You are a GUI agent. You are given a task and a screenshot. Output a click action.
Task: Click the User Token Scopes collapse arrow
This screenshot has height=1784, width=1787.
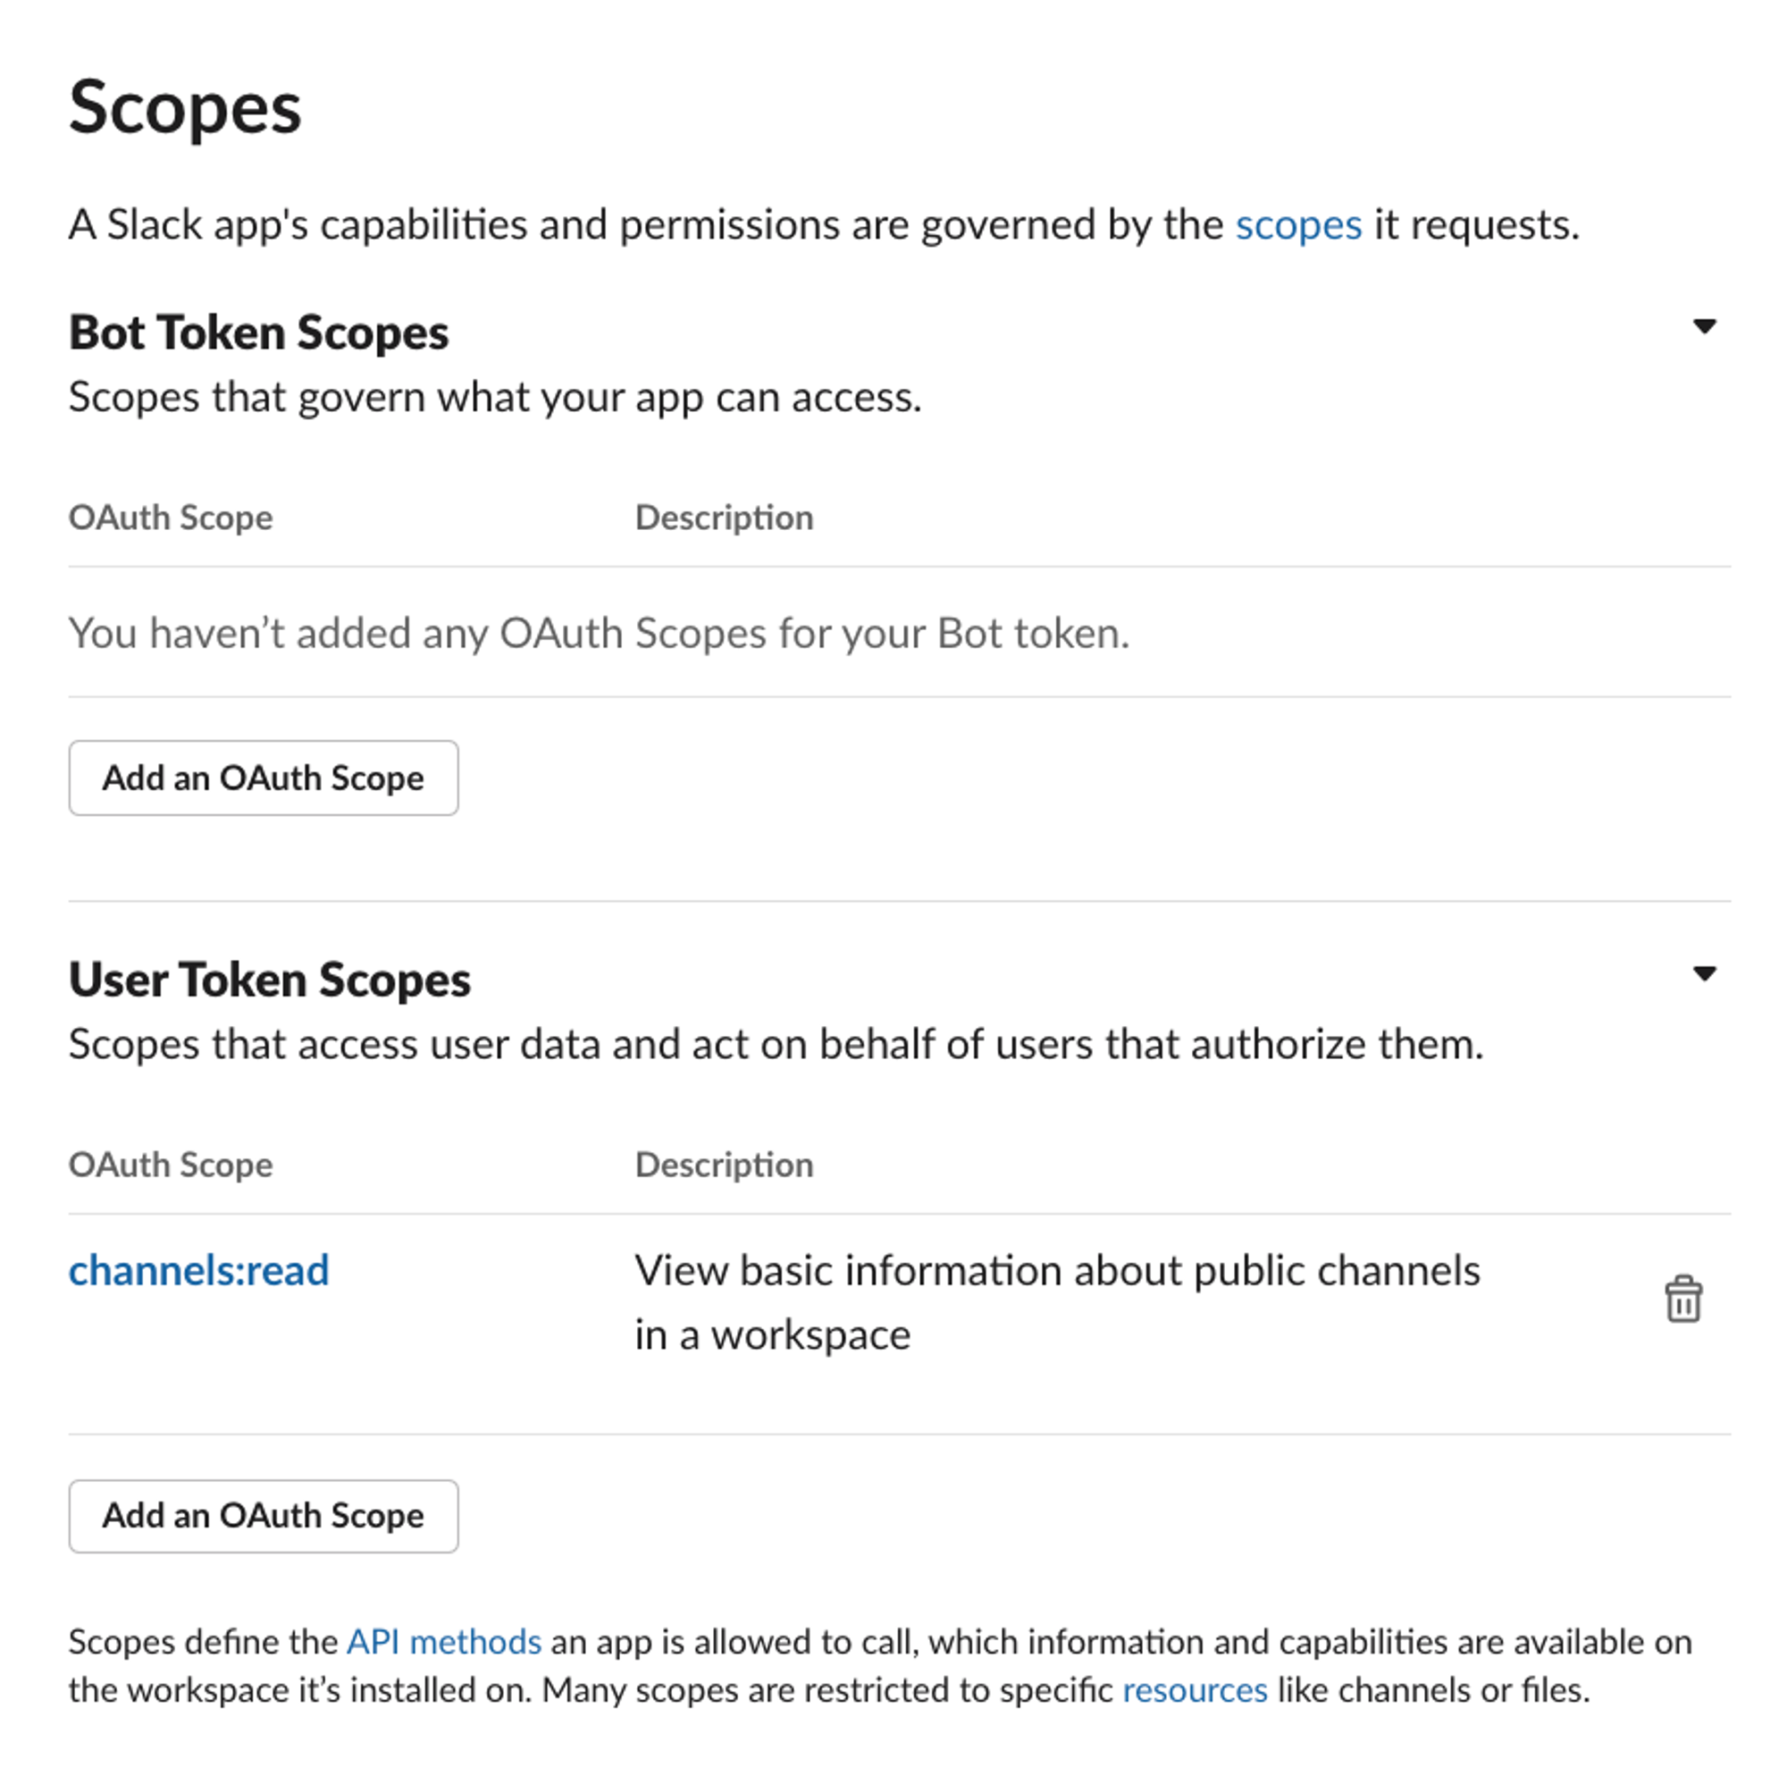1707,973
